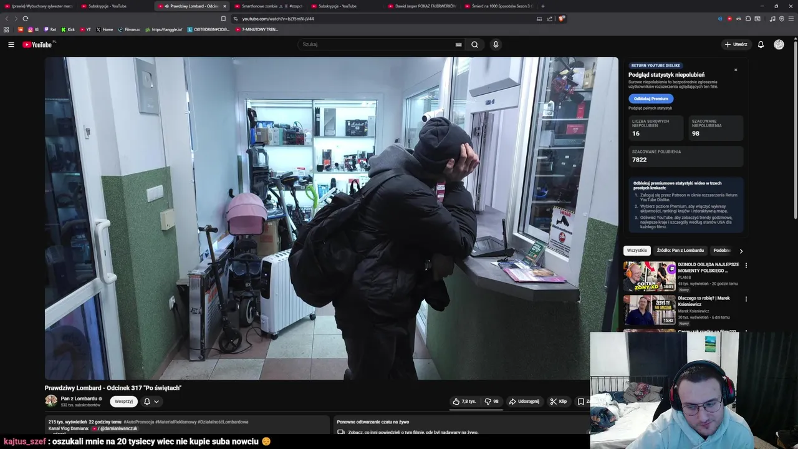Open the Utwórz create menu
798x449 pixels.
(736, 44)
